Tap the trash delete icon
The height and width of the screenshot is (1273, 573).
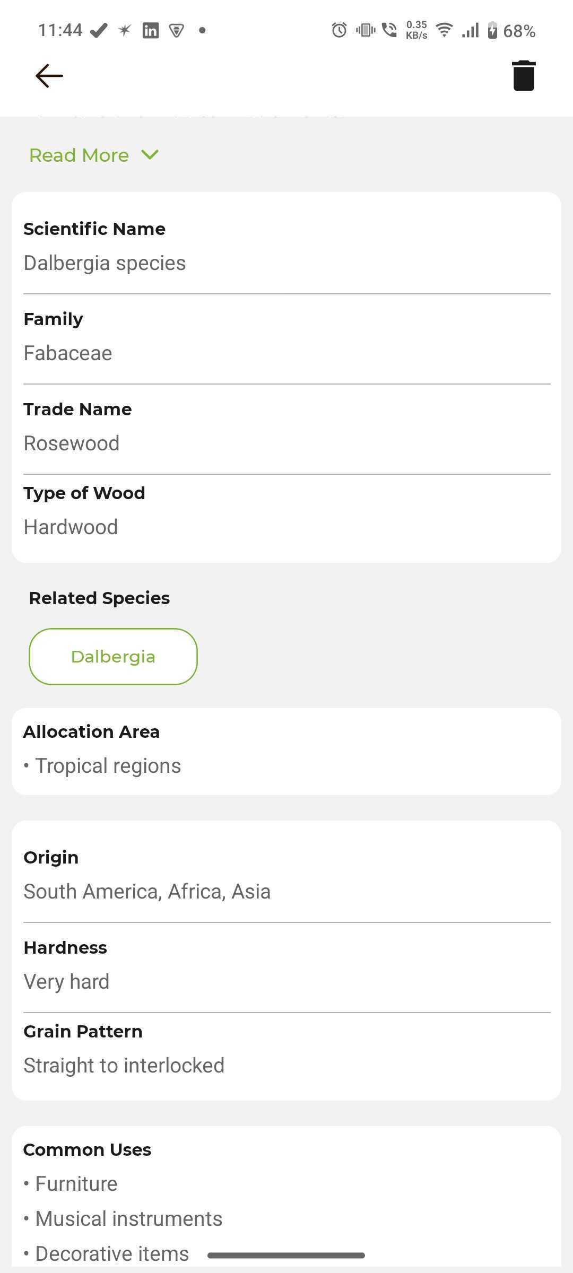pyautogui.click(x=523, y=76)
